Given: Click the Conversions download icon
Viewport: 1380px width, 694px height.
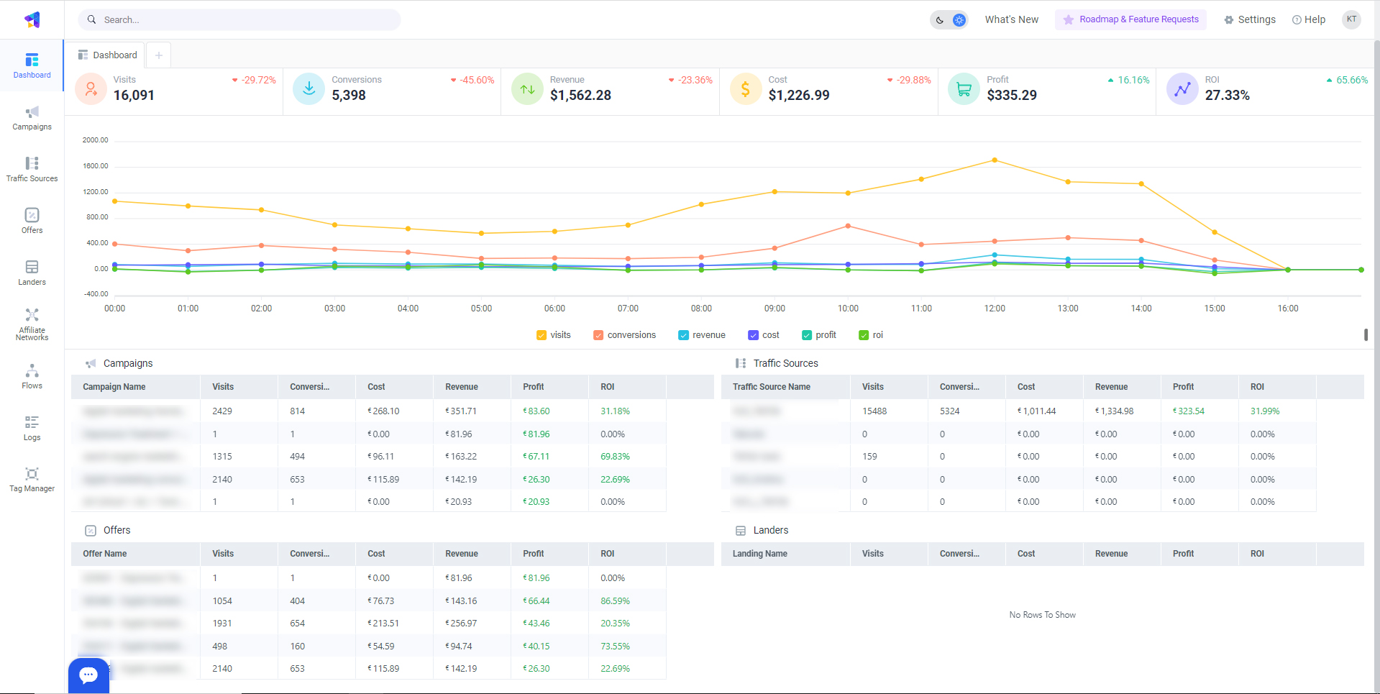Looking at the screenshot, I should pyautogui.click(x=309, y=89).
